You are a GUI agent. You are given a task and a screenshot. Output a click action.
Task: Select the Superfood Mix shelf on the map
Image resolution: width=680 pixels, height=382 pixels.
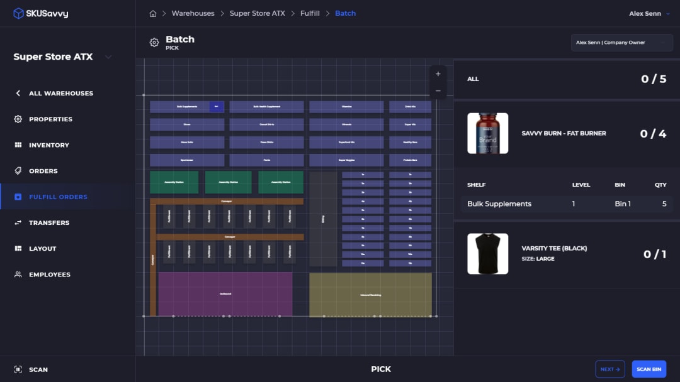tap(346, 143)
